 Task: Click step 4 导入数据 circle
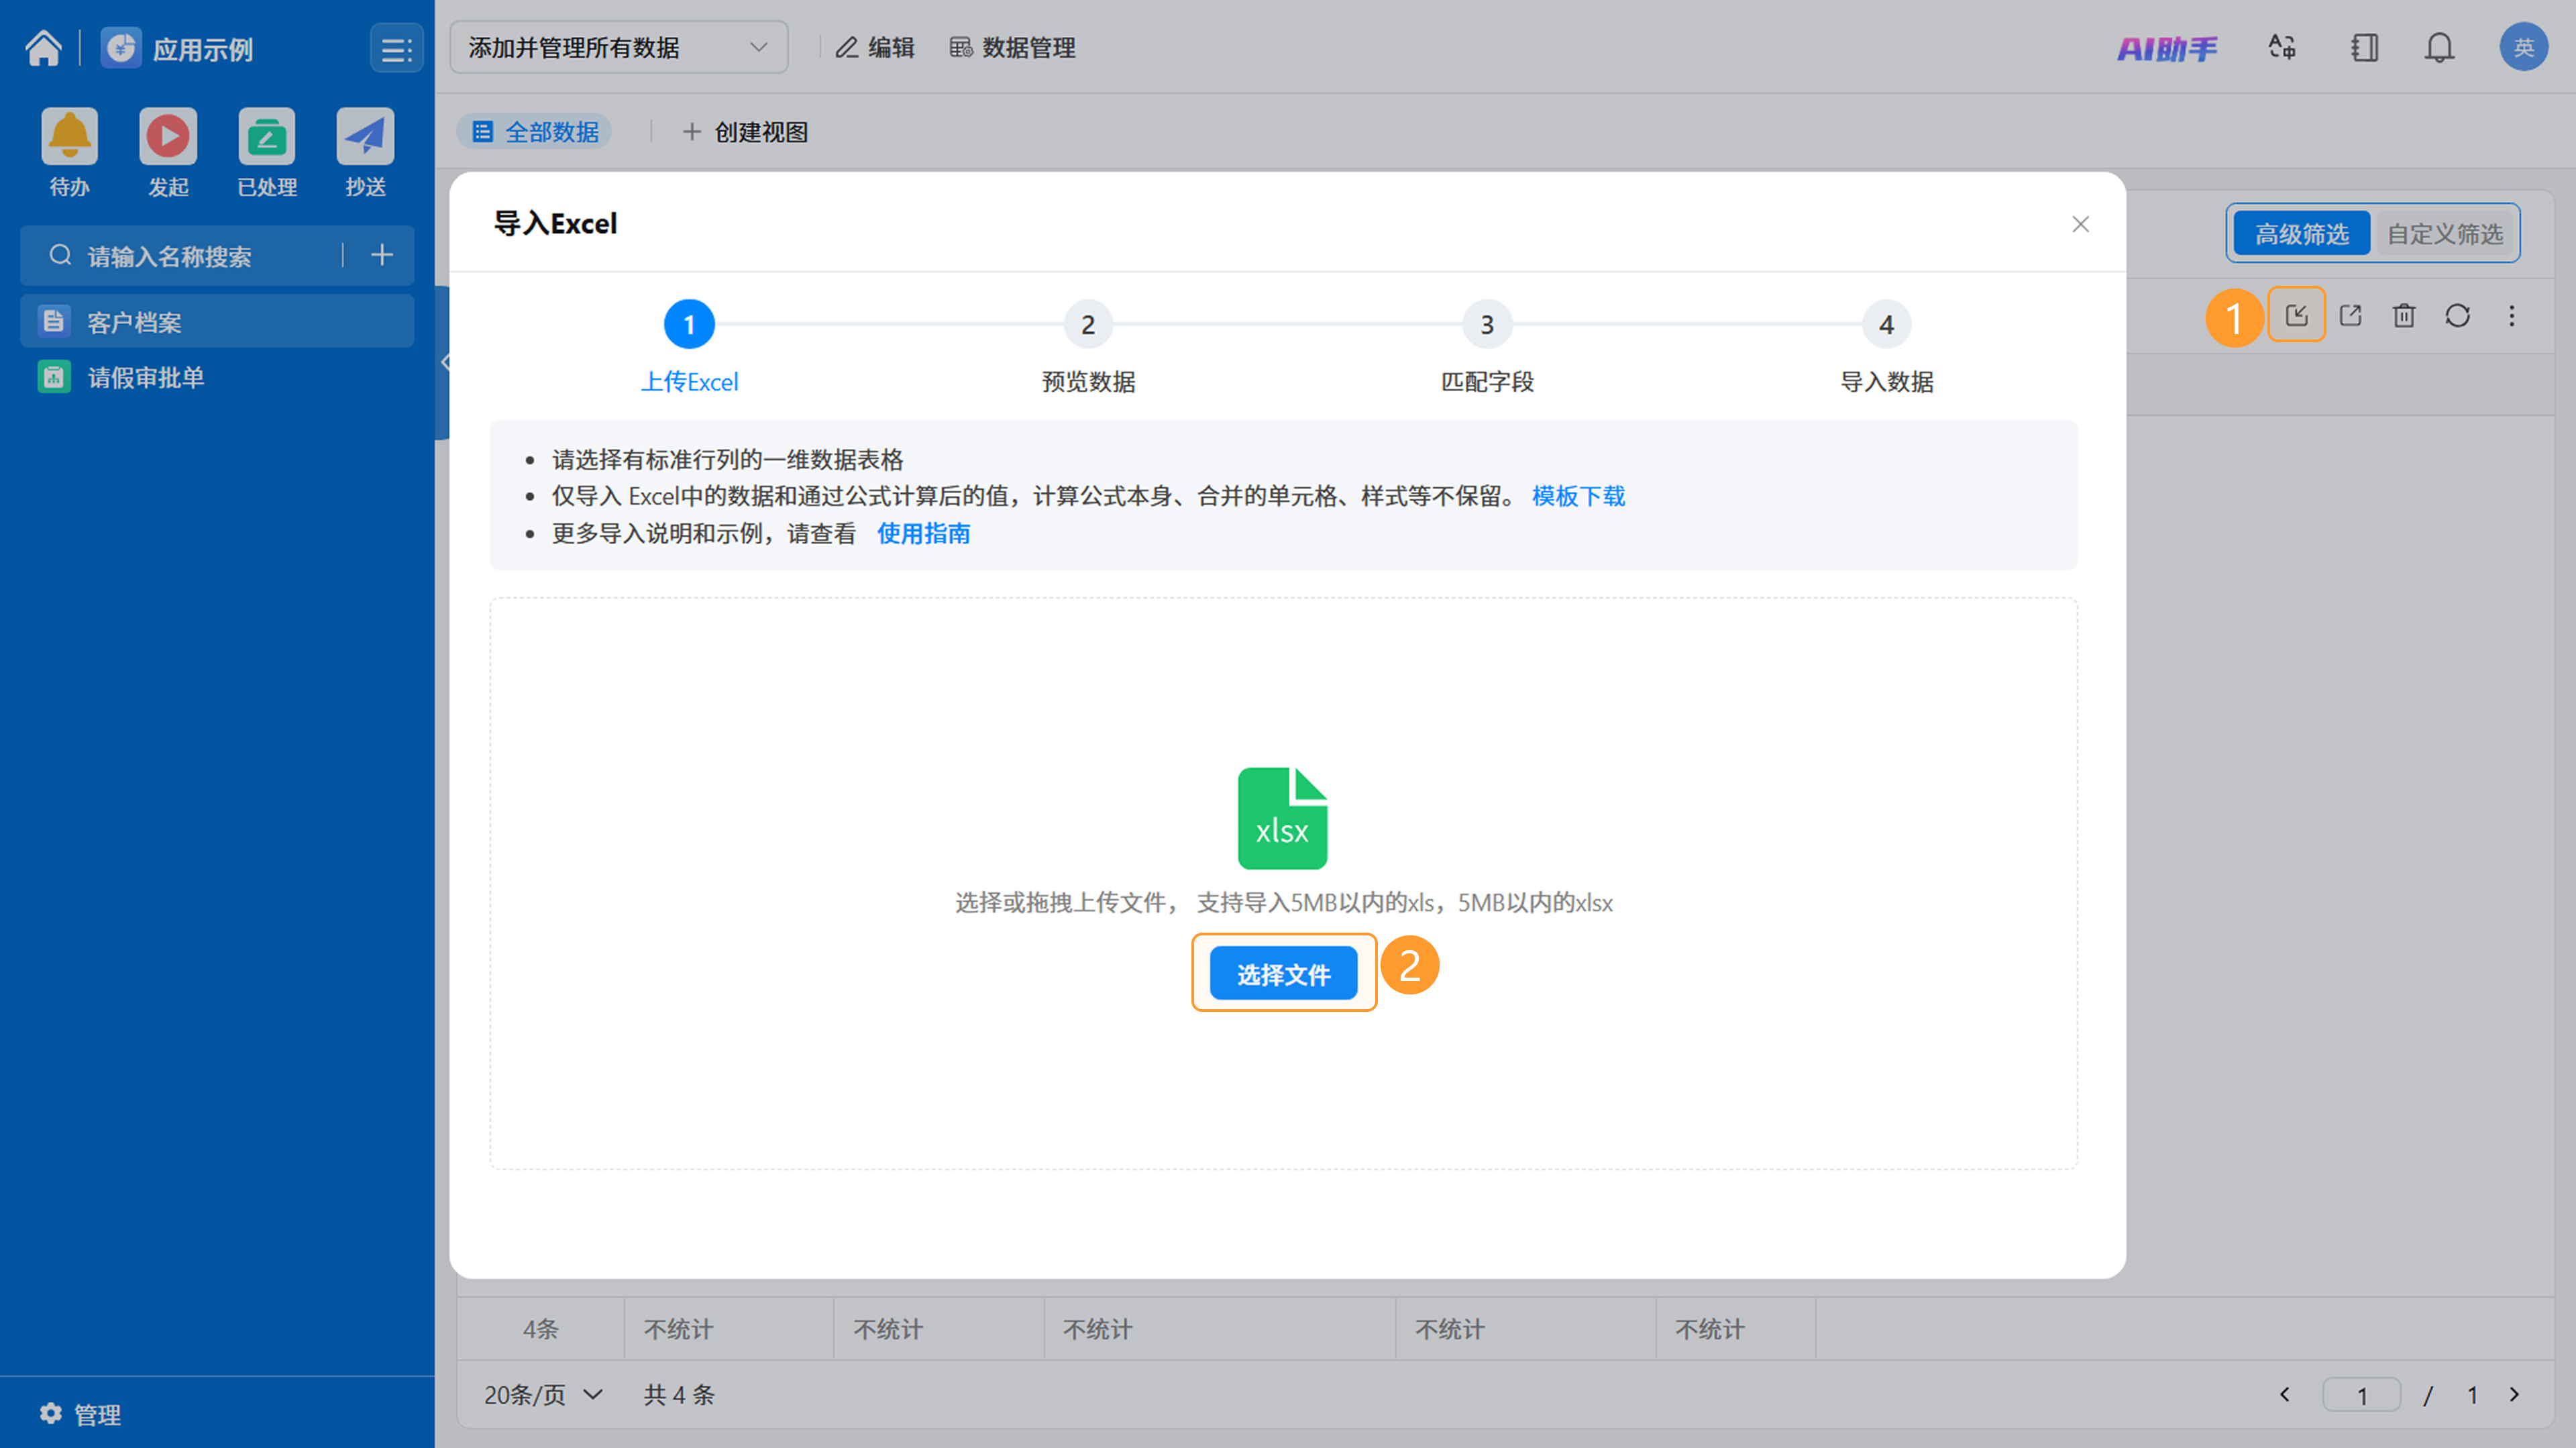pos(1886,324)
